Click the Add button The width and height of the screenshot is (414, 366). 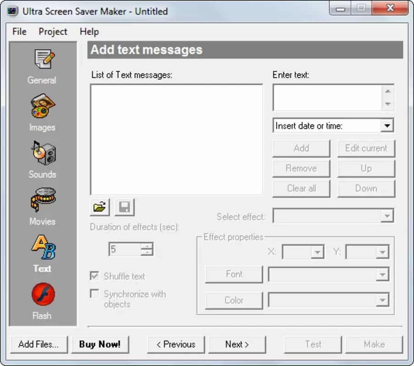point(301,148)
